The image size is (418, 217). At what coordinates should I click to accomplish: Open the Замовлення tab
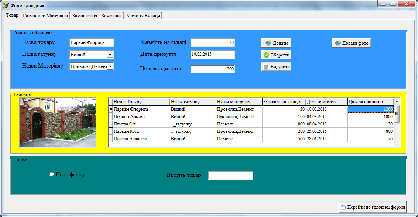(x=85, y=16)
